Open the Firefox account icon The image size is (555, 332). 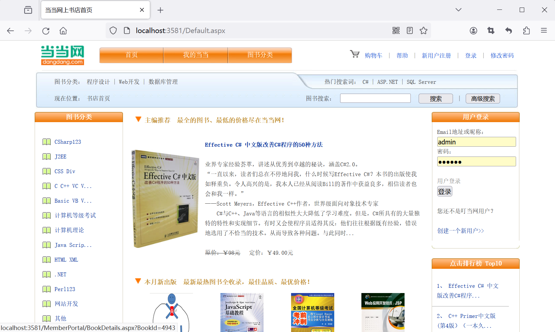tap(473, 30)
